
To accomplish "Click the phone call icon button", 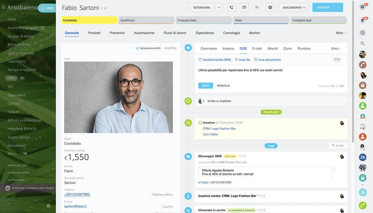I will click(231, 7).
